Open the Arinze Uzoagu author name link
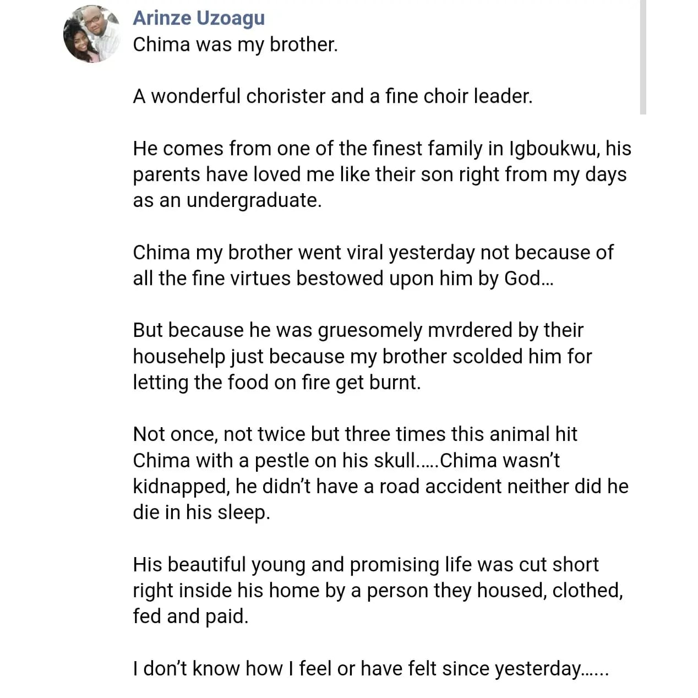The height and width of the screenshot is (698, 698). (199, 18)
